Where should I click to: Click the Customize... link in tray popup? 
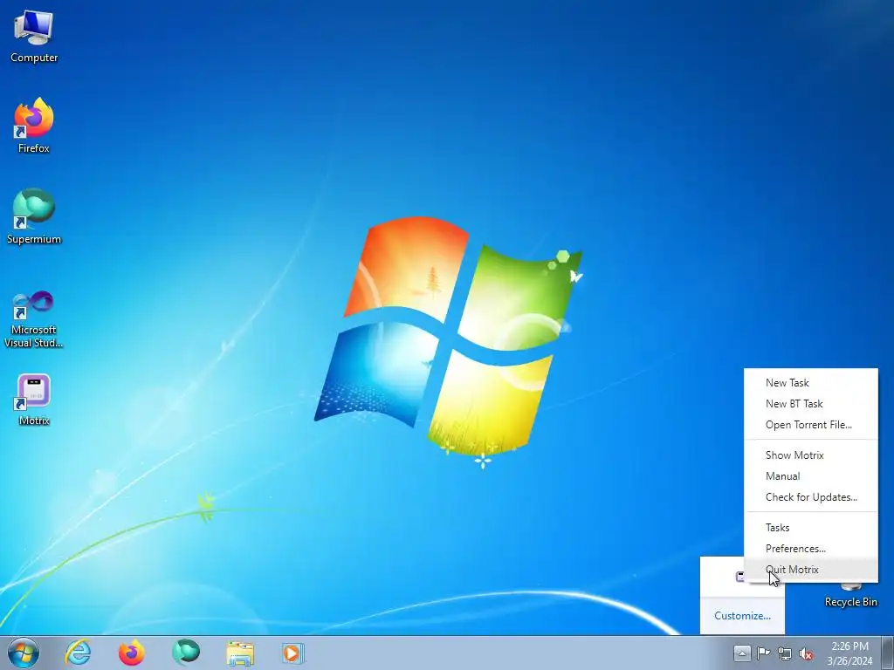[x=742, y=616]
